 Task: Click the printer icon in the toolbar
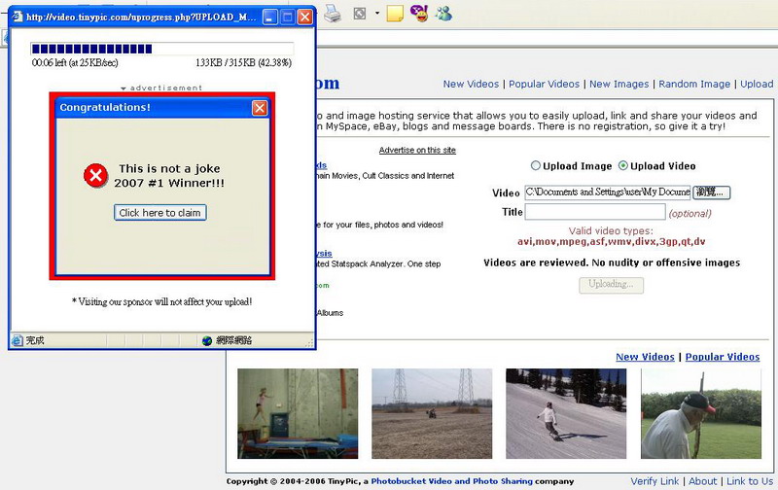pyautogui.click(x=333, y=14)
